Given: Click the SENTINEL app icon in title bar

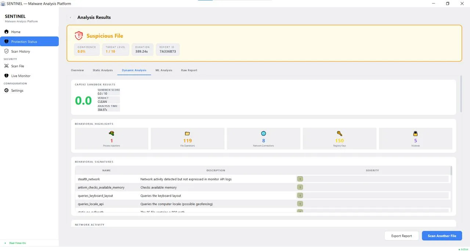Looking at the screenshot, I should coord(3,3).
